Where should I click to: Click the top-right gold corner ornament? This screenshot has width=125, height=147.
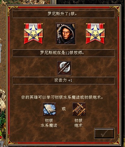(x=115, y=10)
